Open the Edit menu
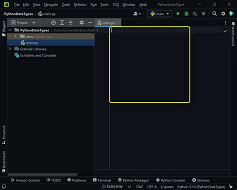The image size is (237, 190). (x=26, y=4)
